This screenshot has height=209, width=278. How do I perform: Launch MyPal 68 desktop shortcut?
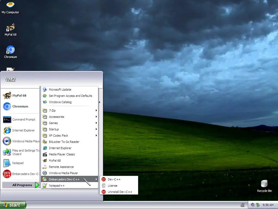pyautogui.click(x=10, y=30)
